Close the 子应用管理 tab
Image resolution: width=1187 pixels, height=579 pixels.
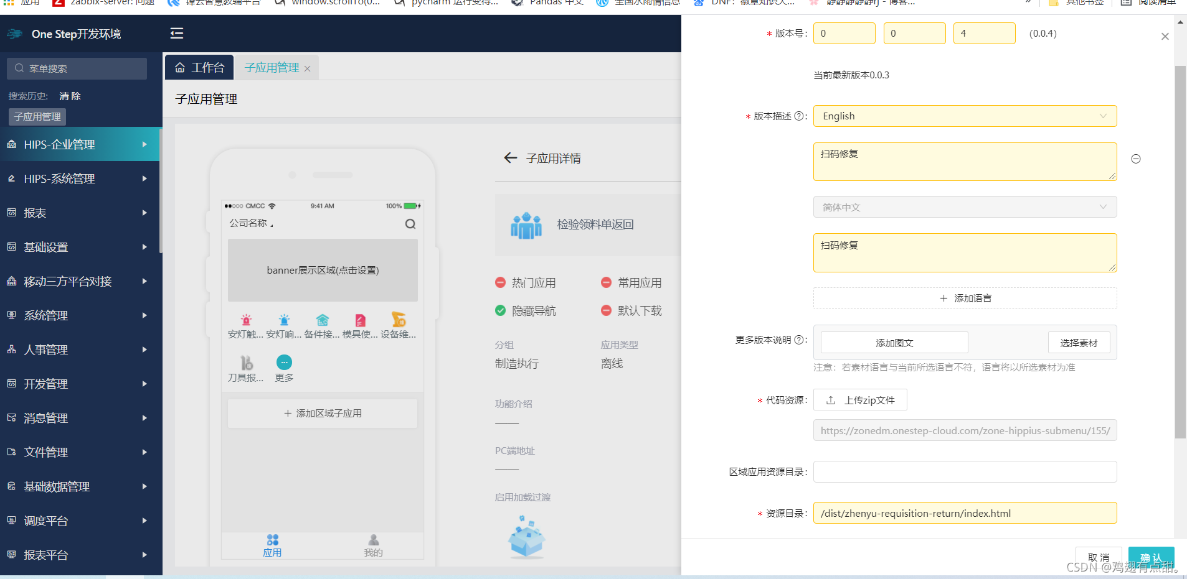[307, 68]
